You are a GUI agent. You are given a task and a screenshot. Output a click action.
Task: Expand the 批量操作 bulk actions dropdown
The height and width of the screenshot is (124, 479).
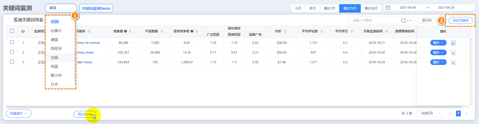[18, 113]
